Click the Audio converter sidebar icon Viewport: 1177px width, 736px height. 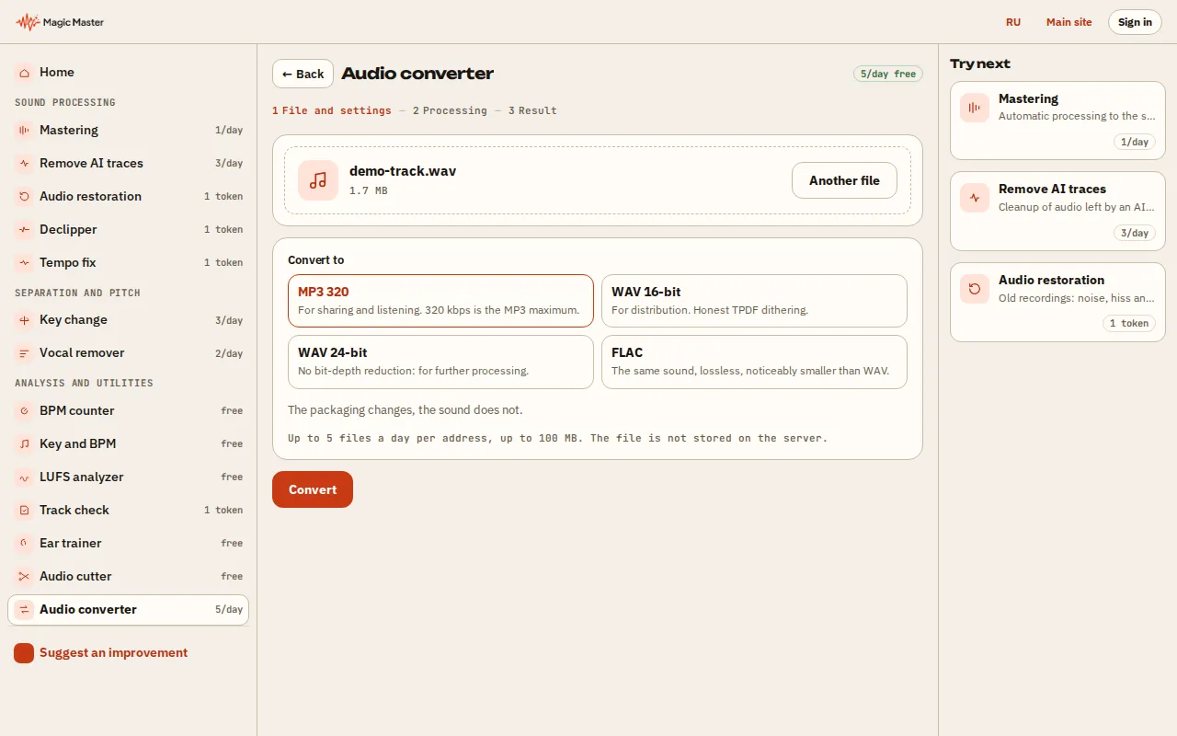coord(24,610)
